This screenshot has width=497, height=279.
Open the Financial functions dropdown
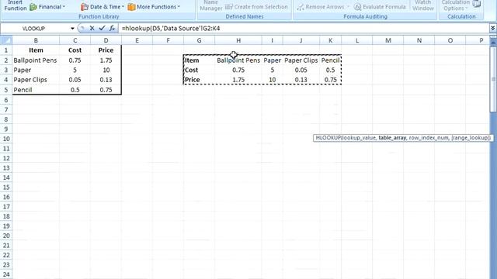click(47, 7)
